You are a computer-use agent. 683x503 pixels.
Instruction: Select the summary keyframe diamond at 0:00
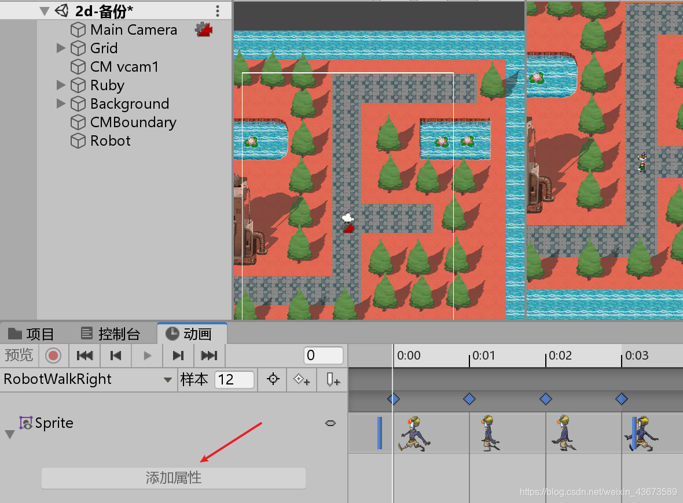pyautogui.click(x=394, y=398)
